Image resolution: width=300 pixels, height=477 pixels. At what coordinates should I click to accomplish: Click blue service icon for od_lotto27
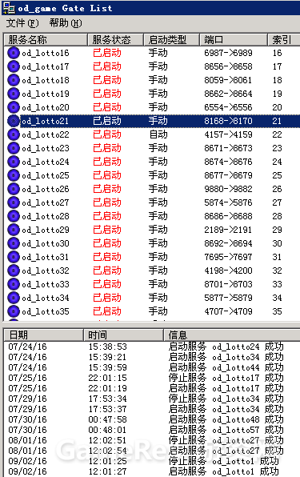coord(14,202)
